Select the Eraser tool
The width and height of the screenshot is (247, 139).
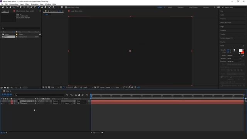(46, 7)
